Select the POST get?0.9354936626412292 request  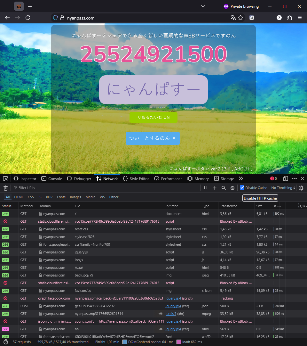pyautogui.click(x=153, y=306)
